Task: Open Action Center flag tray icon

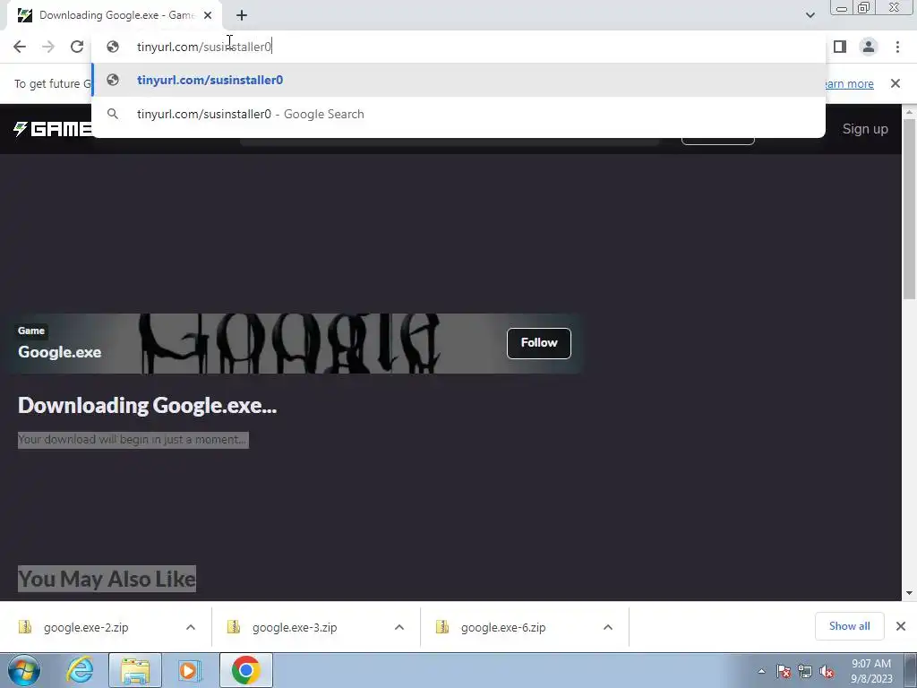Action: pyautogui.click(x=784, y=671)
